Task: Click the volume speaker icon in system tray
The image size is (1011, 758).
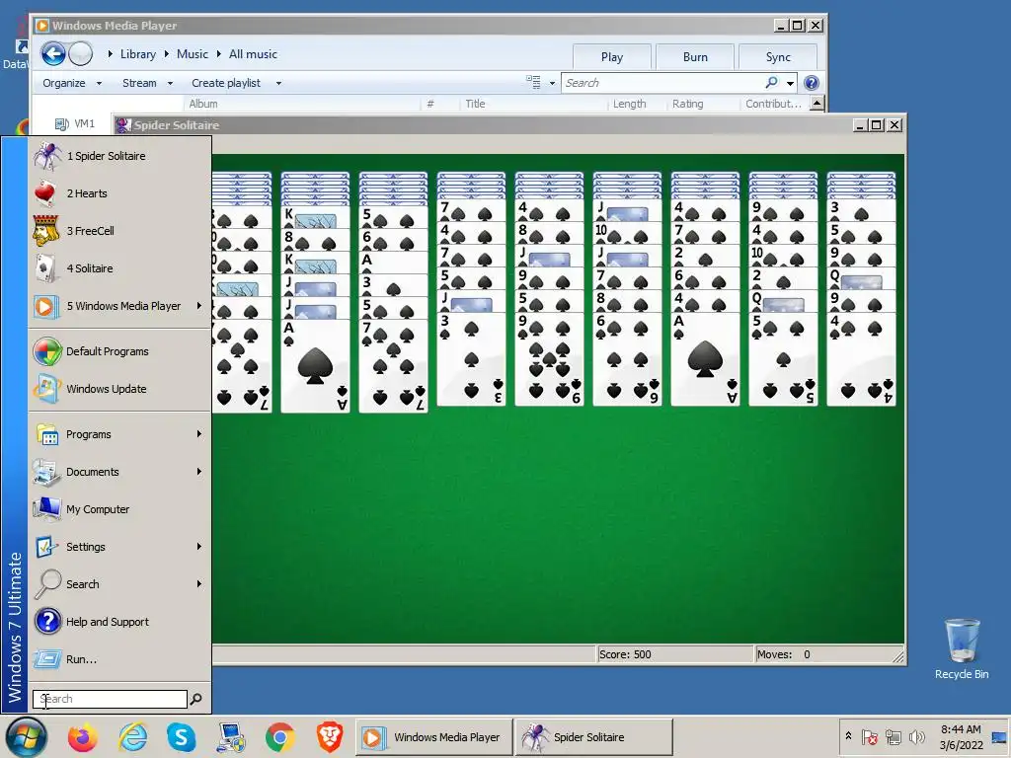Action: pyautogui.click(x=916, y=736)
